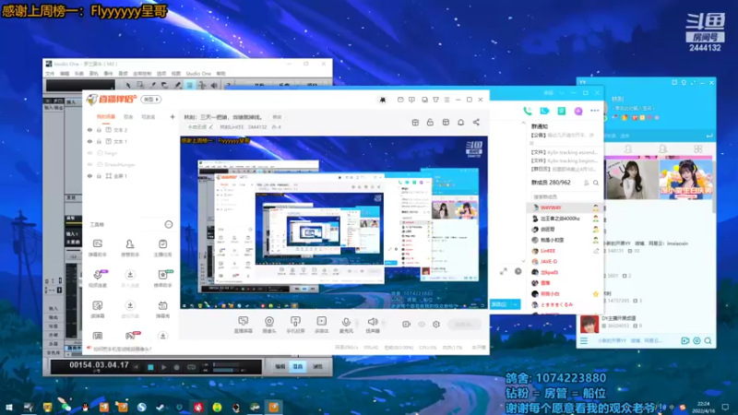This screenshot has height=415, width=738.
Task: Click Studio One play button
Action: pyautogui.click(x=163, y=367)
